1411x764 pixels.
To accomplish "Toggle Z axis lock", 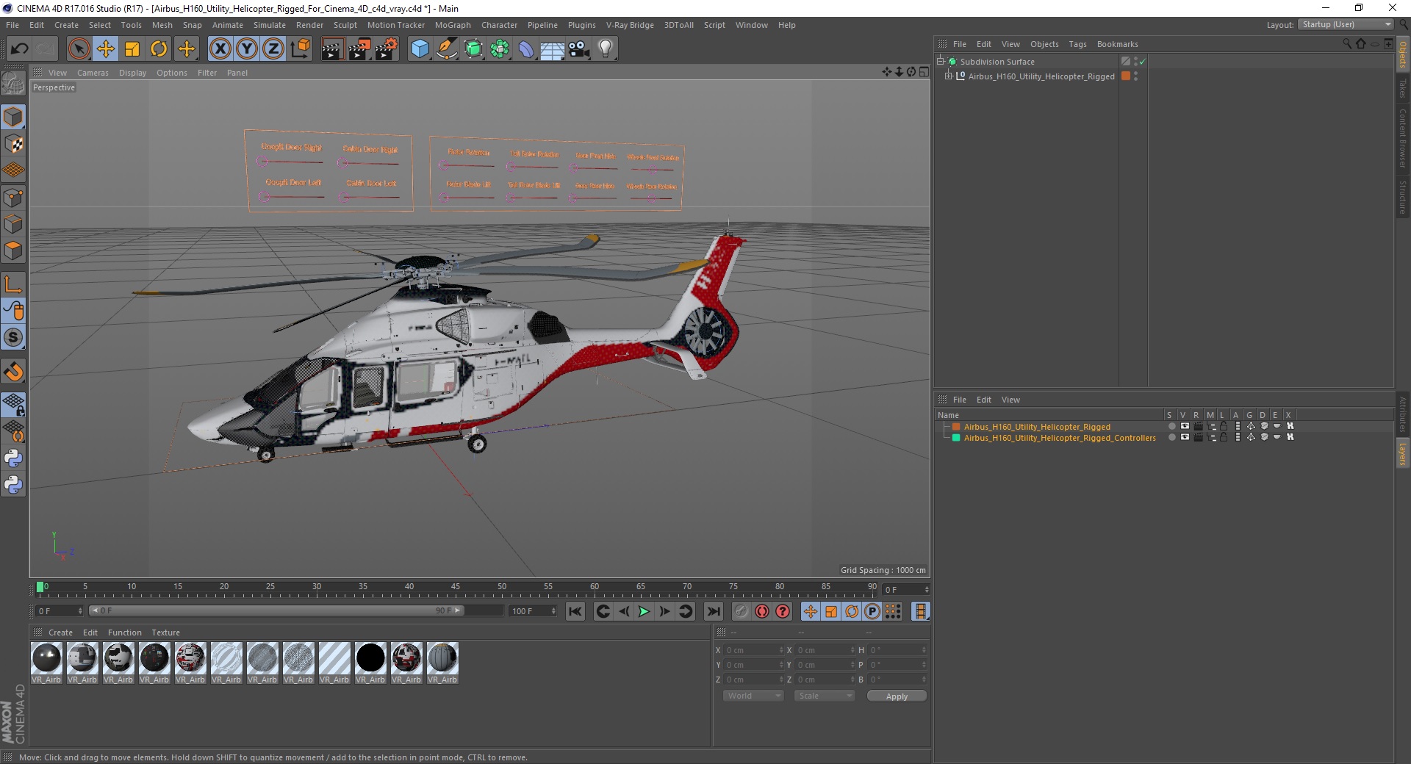I will pyautogui.click(x=273, y=49).
